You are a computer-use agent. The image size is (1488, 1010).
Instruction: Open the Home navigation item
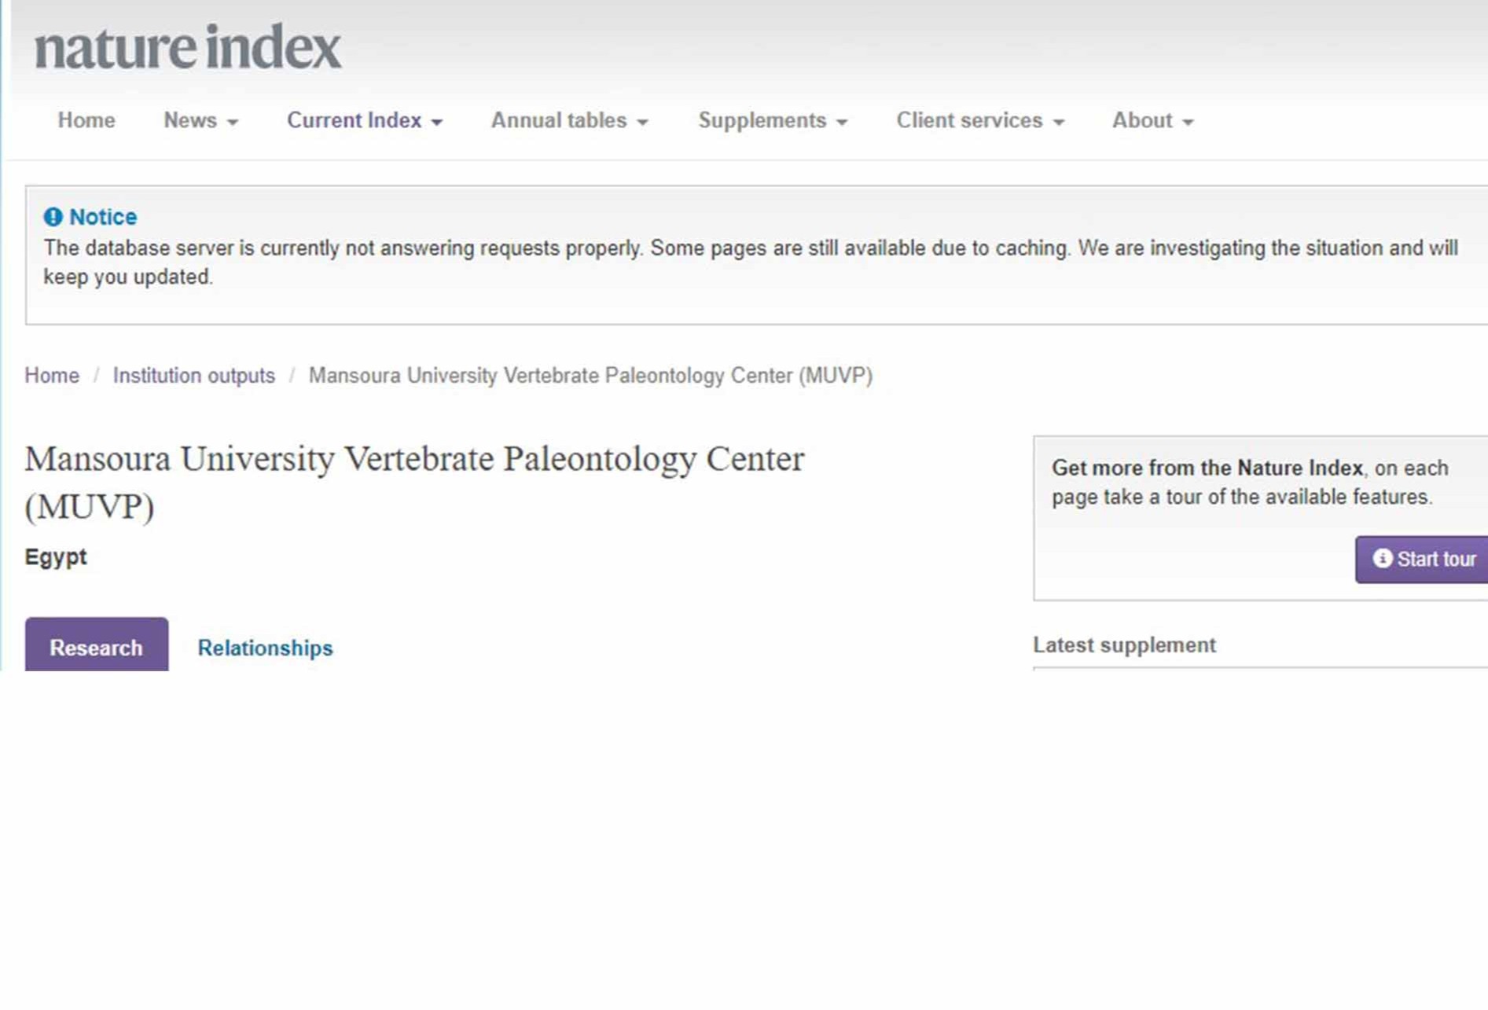pyautogui.click(x=86, y=120)
